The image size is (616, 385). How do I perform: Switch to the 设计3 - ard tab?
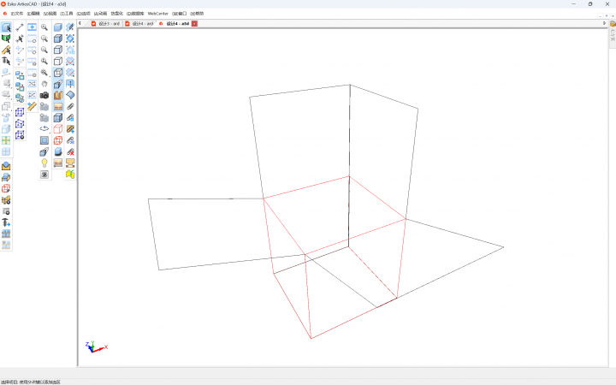tap(109, 23)
